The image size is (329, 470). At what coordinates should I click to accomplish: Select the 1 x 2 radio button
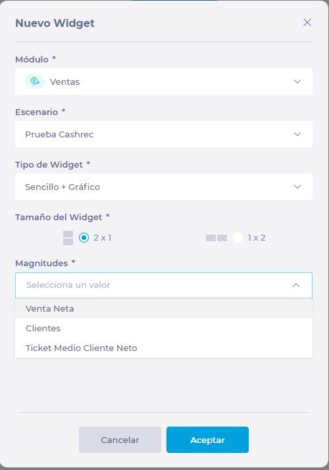(x=238, y=238)
